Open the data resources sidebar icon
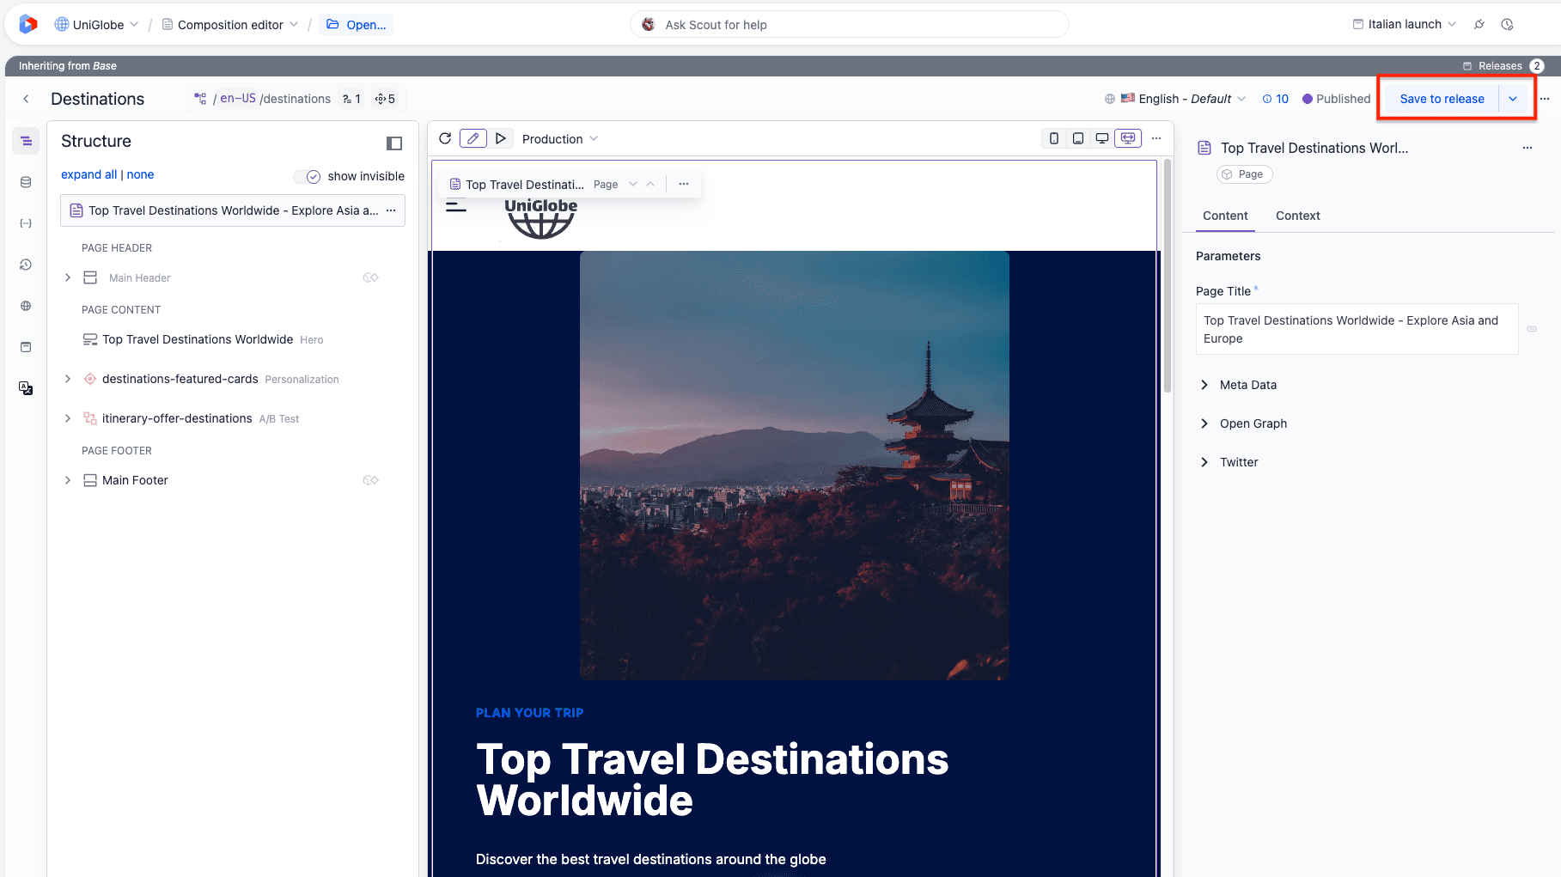The height and width of the screenshot is (877, 1561). coord(26,182)
